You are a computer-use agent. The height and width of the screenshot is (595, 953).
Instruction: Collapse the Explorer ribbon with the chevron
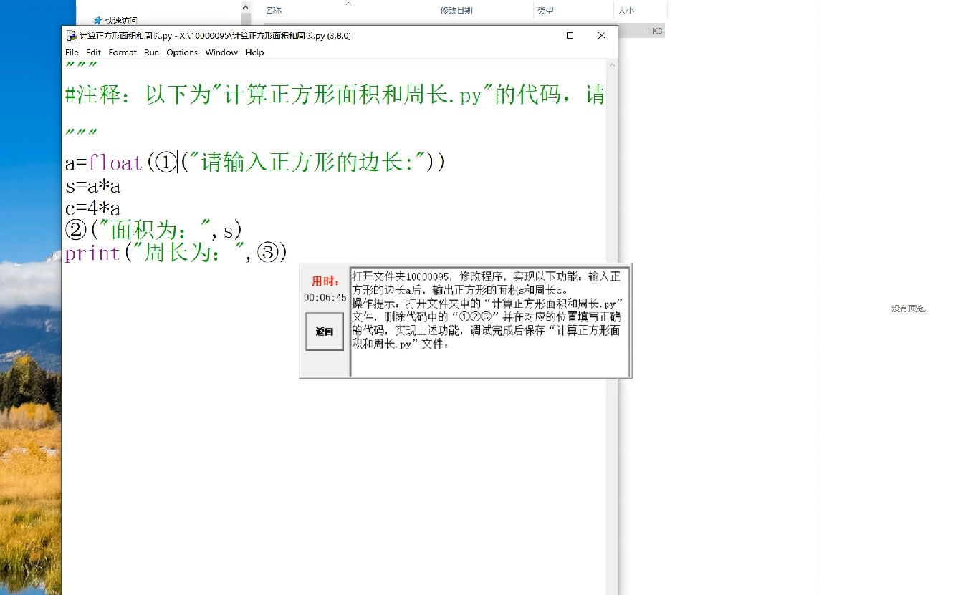pyautogui.click(x=245, y=6)
